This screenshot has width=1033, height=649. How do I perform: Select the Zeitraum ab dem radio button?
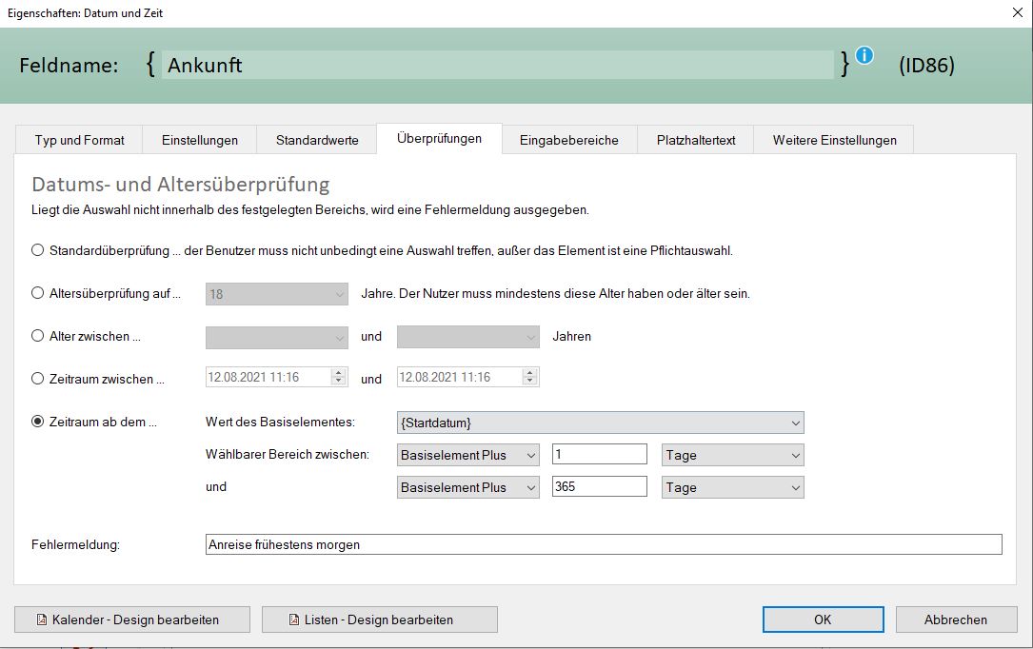coord(38,422)
